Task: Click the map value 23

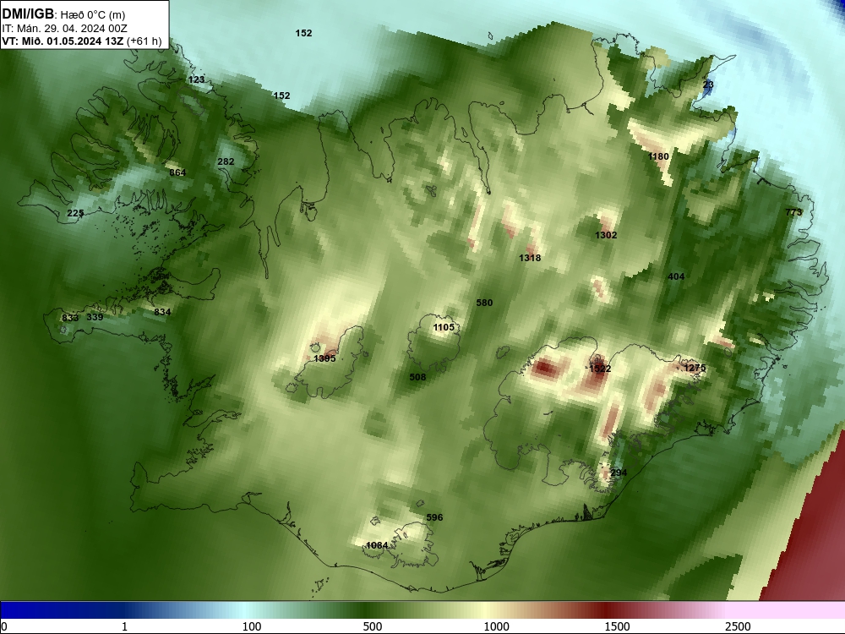Action: point(708,85)
